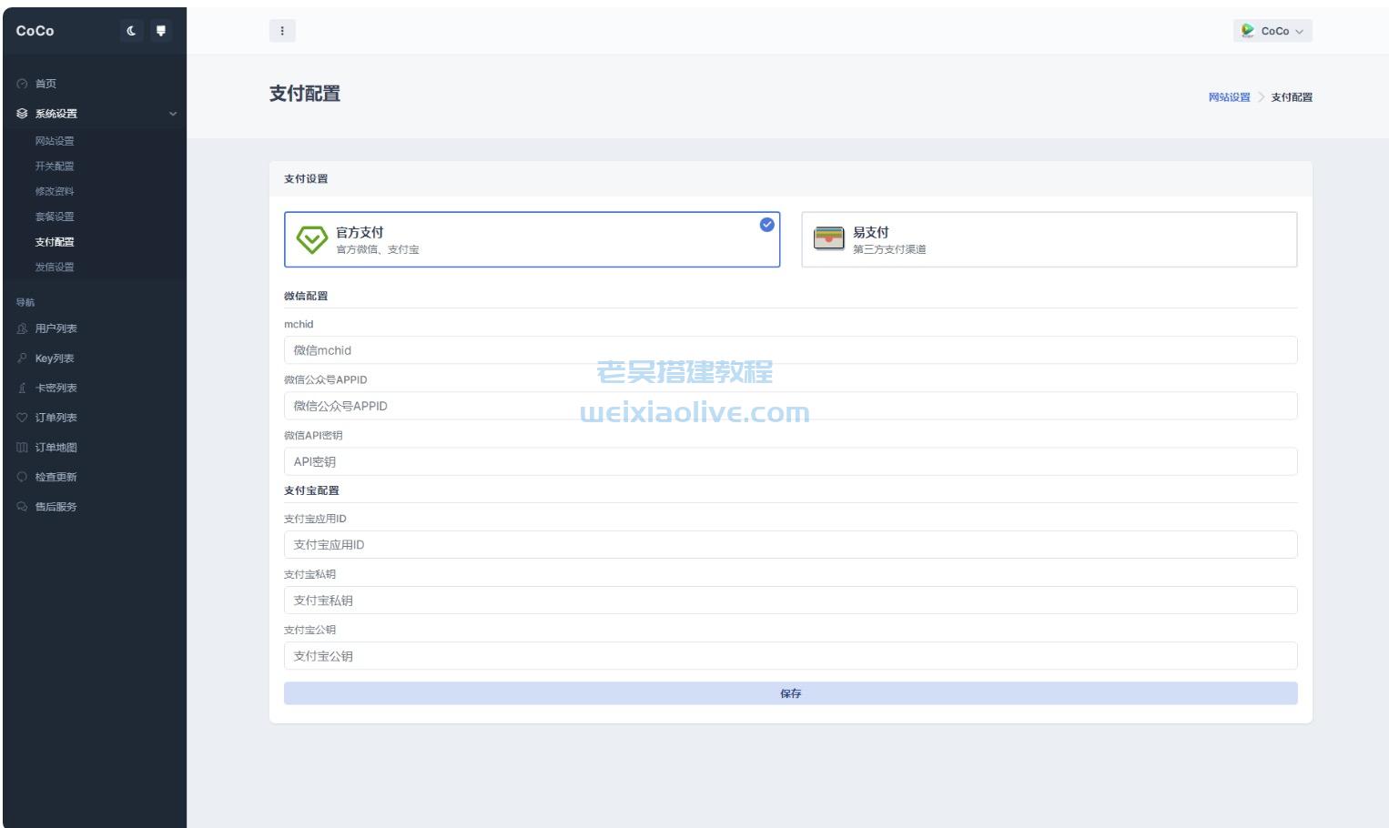Click the 保存 save button
This screenshot has height=828, width=1389.
(x=790, y=693)
